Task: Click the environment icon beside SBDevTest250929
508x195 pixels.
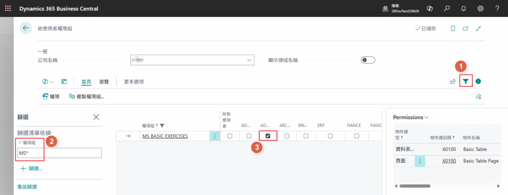Action: [385, 9]
